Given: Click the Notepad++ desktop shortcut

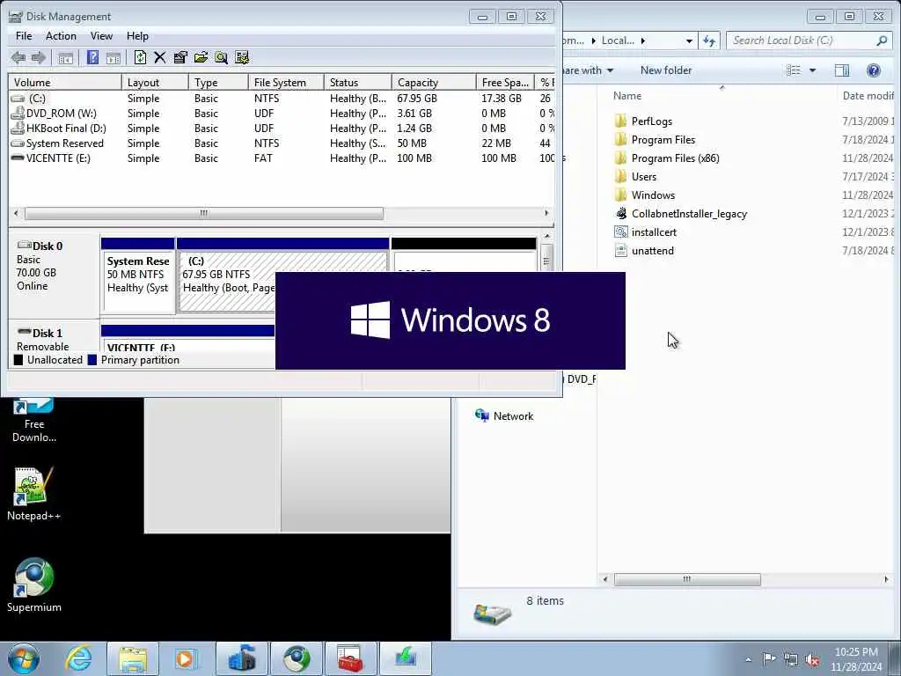Looking at the screenshot, I should [x=33, y=494].
